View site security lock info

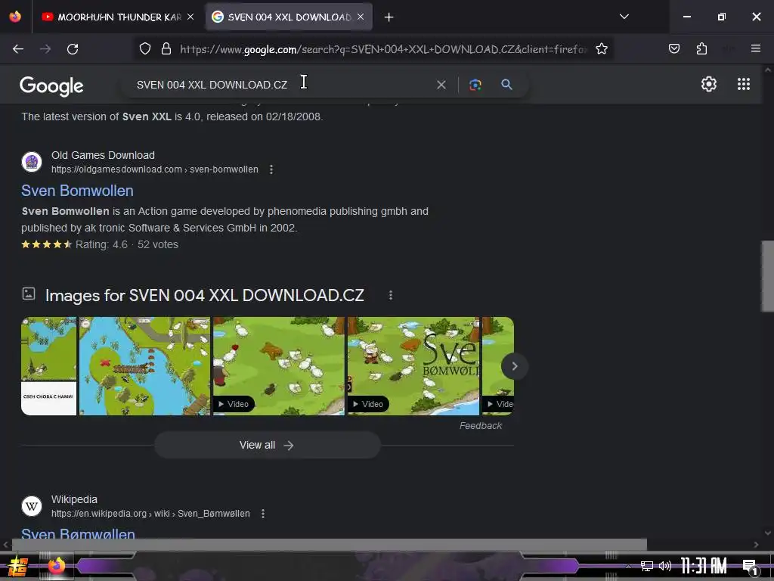166,49
